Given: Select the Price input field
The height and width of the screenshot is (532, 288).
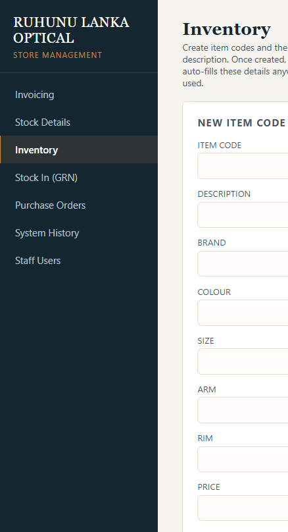Looking at the screenshot, I should [x=243, y=508].
